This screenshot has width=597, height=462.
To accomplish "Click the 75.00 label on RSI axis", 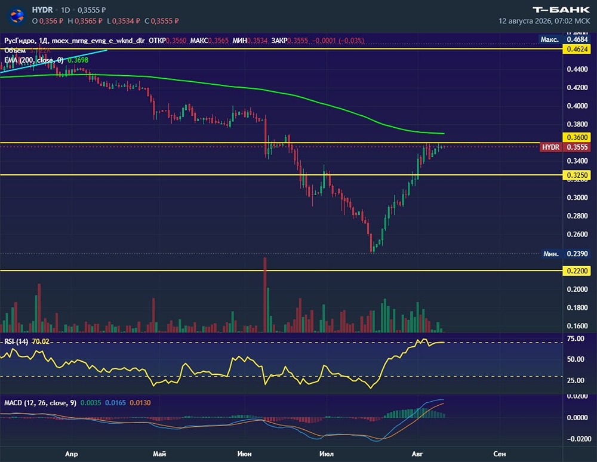I will click(x=576, y=338).
